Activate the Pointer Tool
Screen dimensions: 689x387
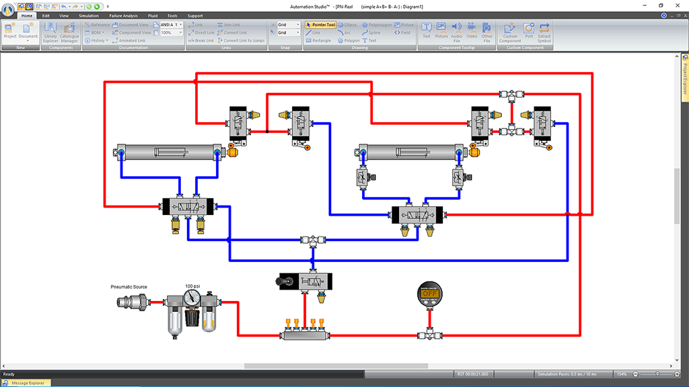coord(320,25)
